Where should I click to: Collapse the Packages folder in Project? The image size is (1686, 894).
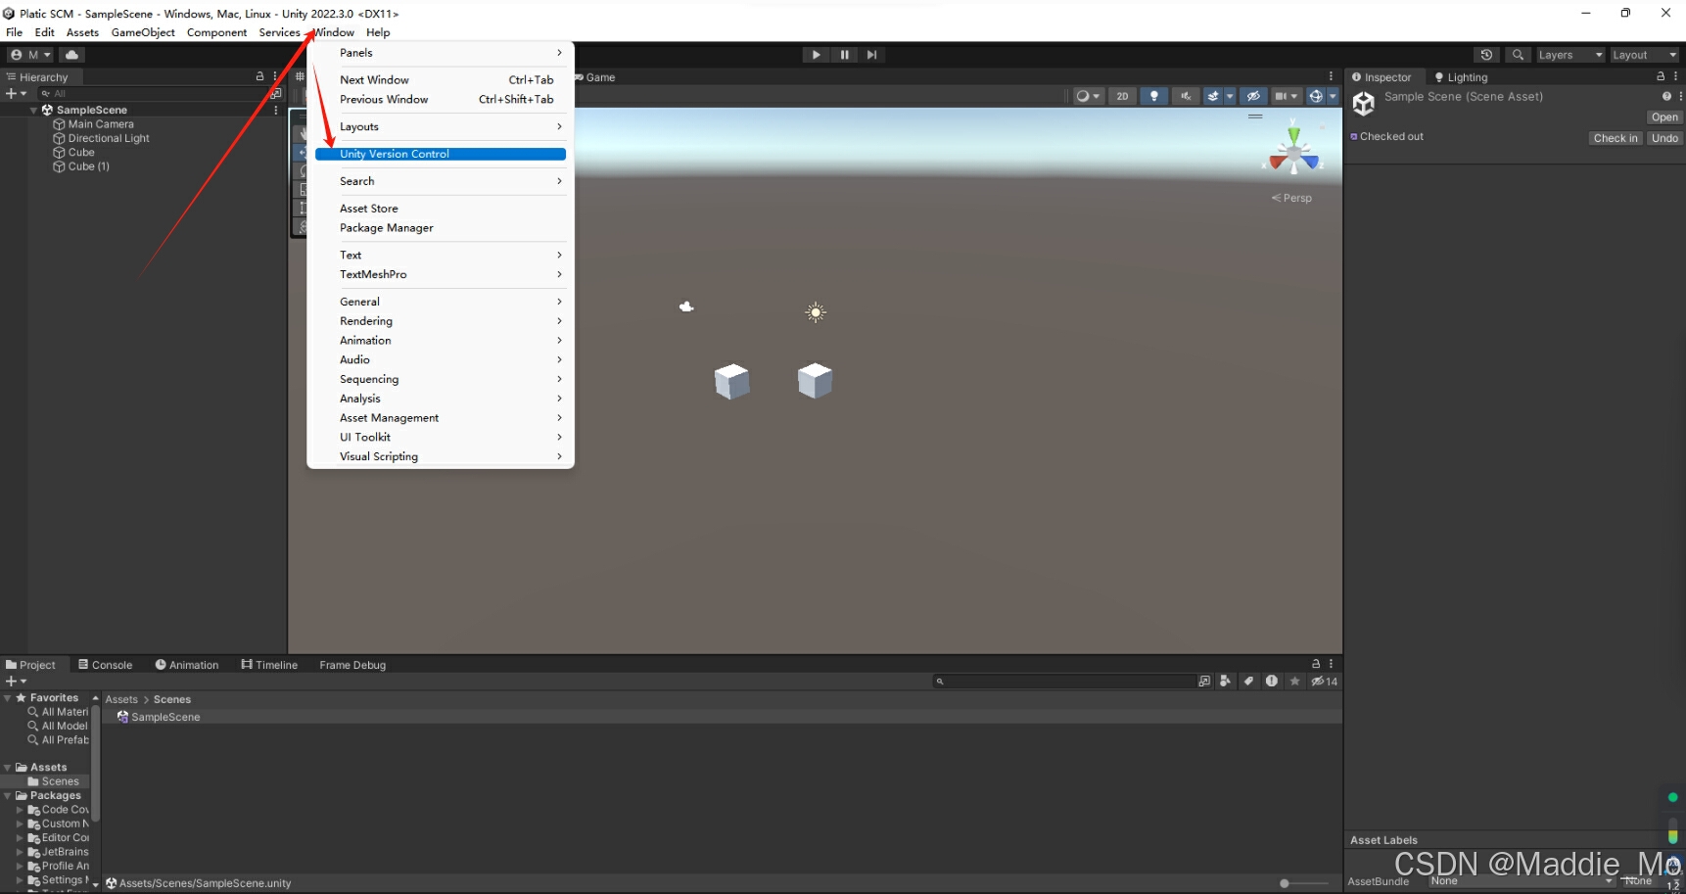tap(8, 796)
